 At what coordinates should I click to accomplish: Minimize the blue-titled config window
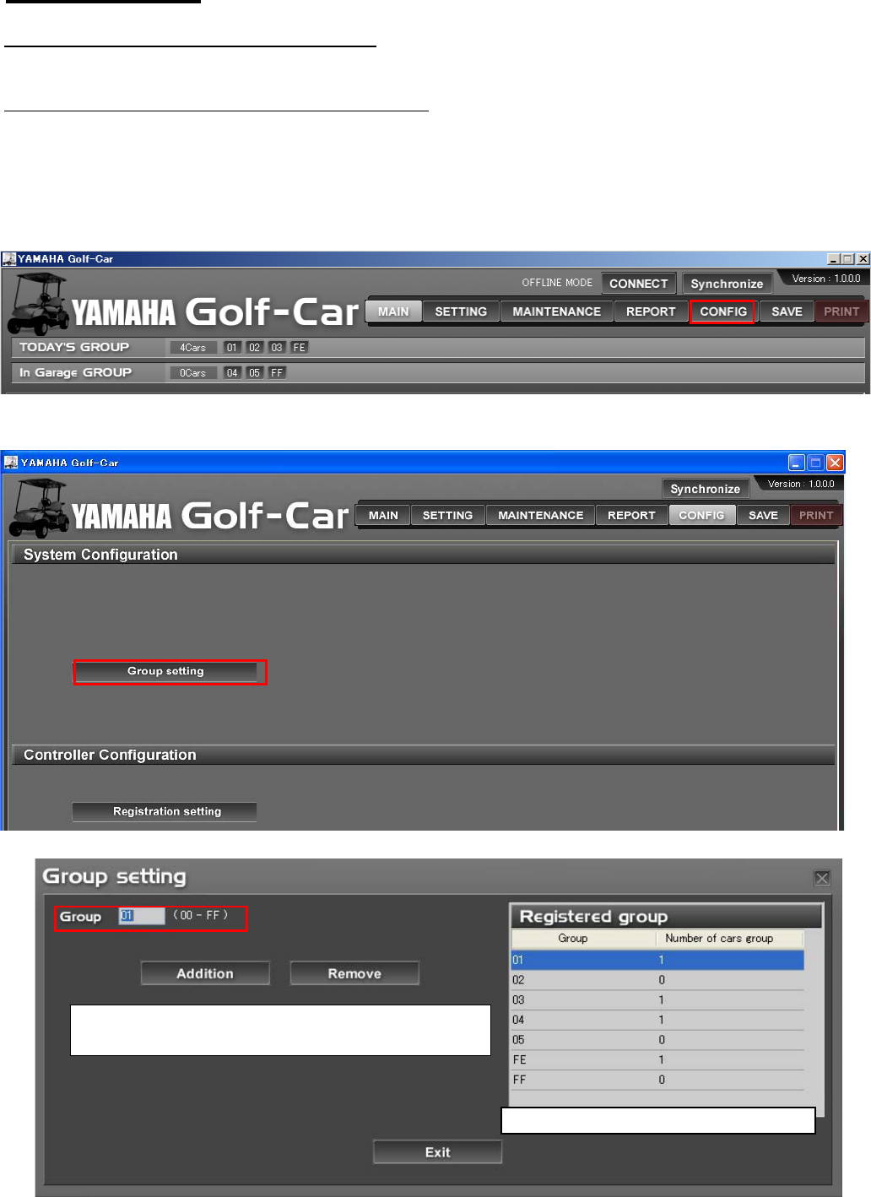(797, 463)
